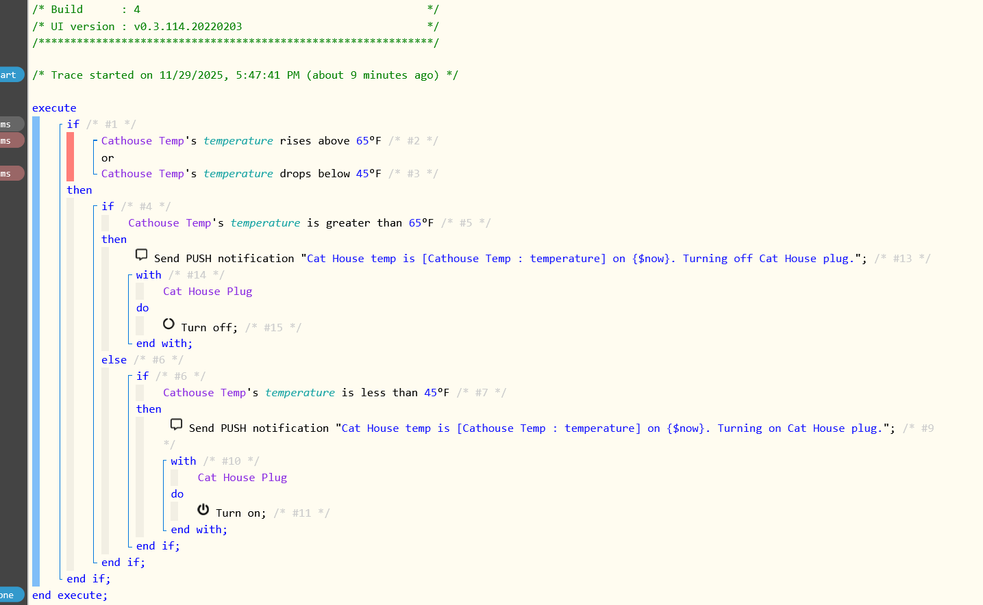Click the blue trace start badge

[11, 75]
